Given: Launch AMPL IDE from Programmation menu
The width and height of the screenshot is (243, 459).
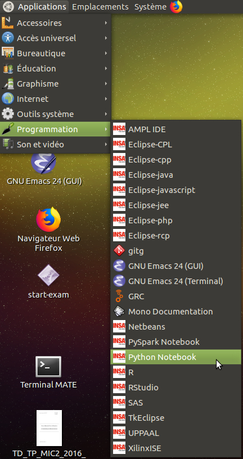Looking at the screenshot, I should 175,129.
